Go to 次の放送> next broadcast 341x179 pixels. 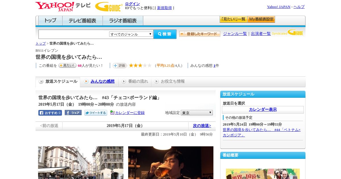click(x=202, y=126)
